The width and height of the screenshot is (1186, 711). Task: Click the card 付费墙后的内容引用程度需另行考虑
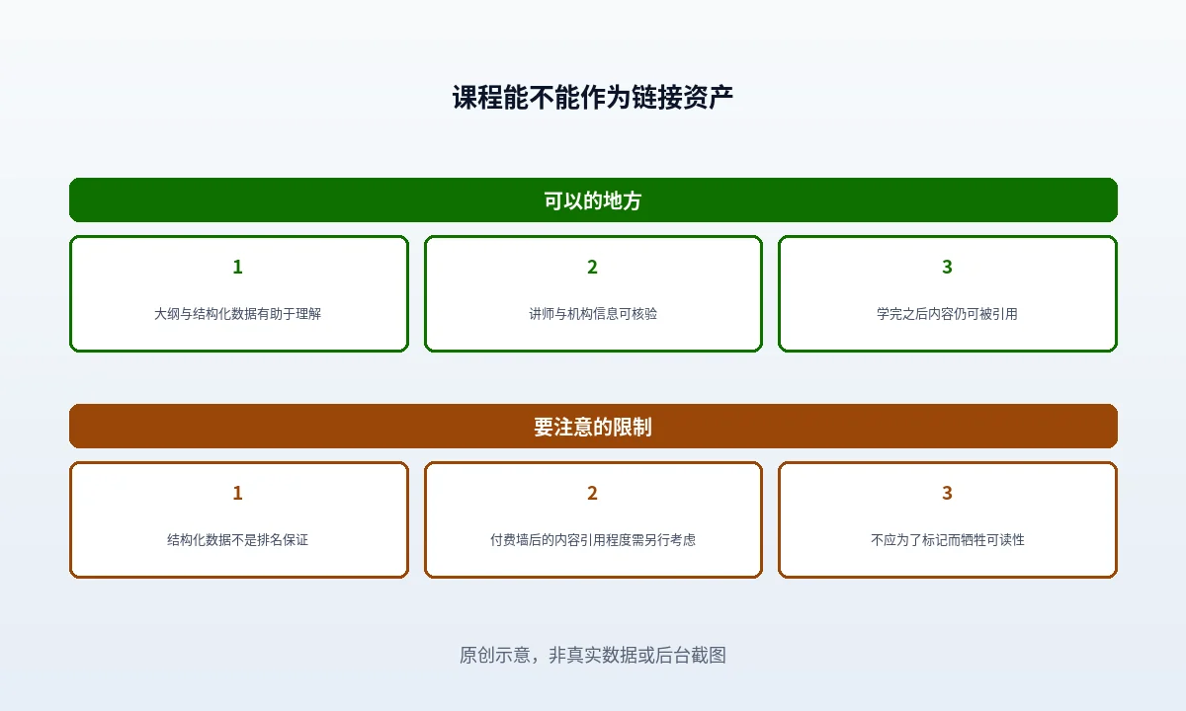point(593,519)
